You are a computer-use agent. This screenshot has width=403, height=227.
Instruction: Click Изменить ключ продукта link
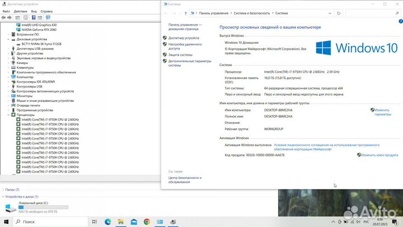(379, 155)
